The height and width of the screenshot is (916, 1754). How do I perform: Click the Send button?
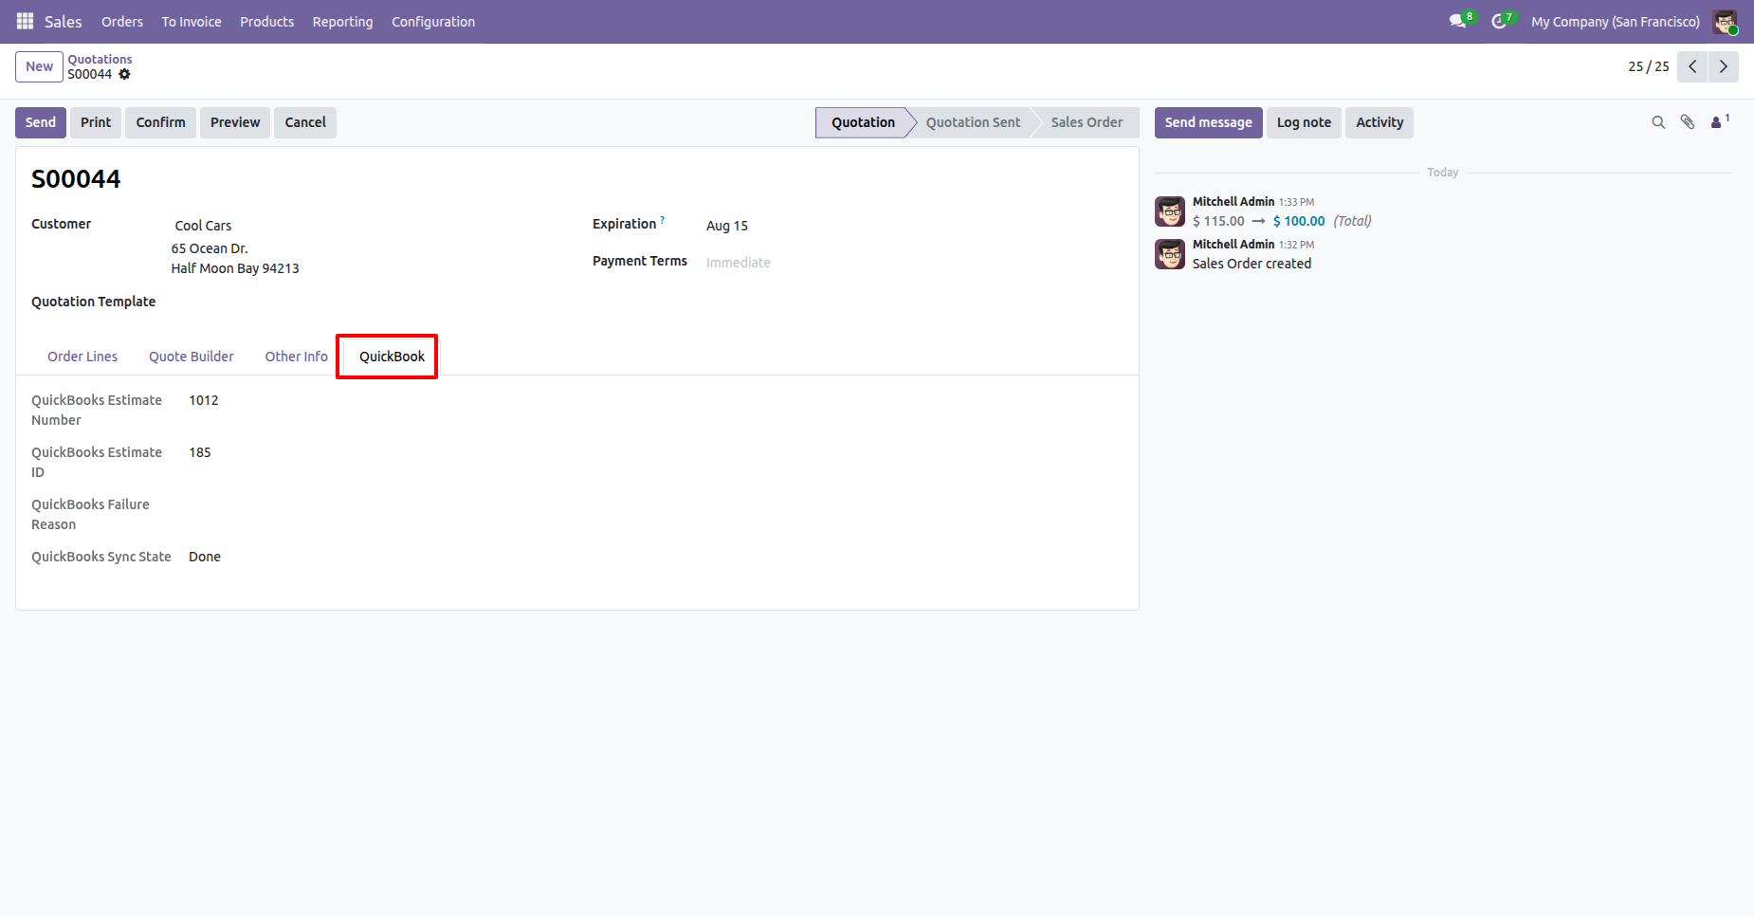41,122
